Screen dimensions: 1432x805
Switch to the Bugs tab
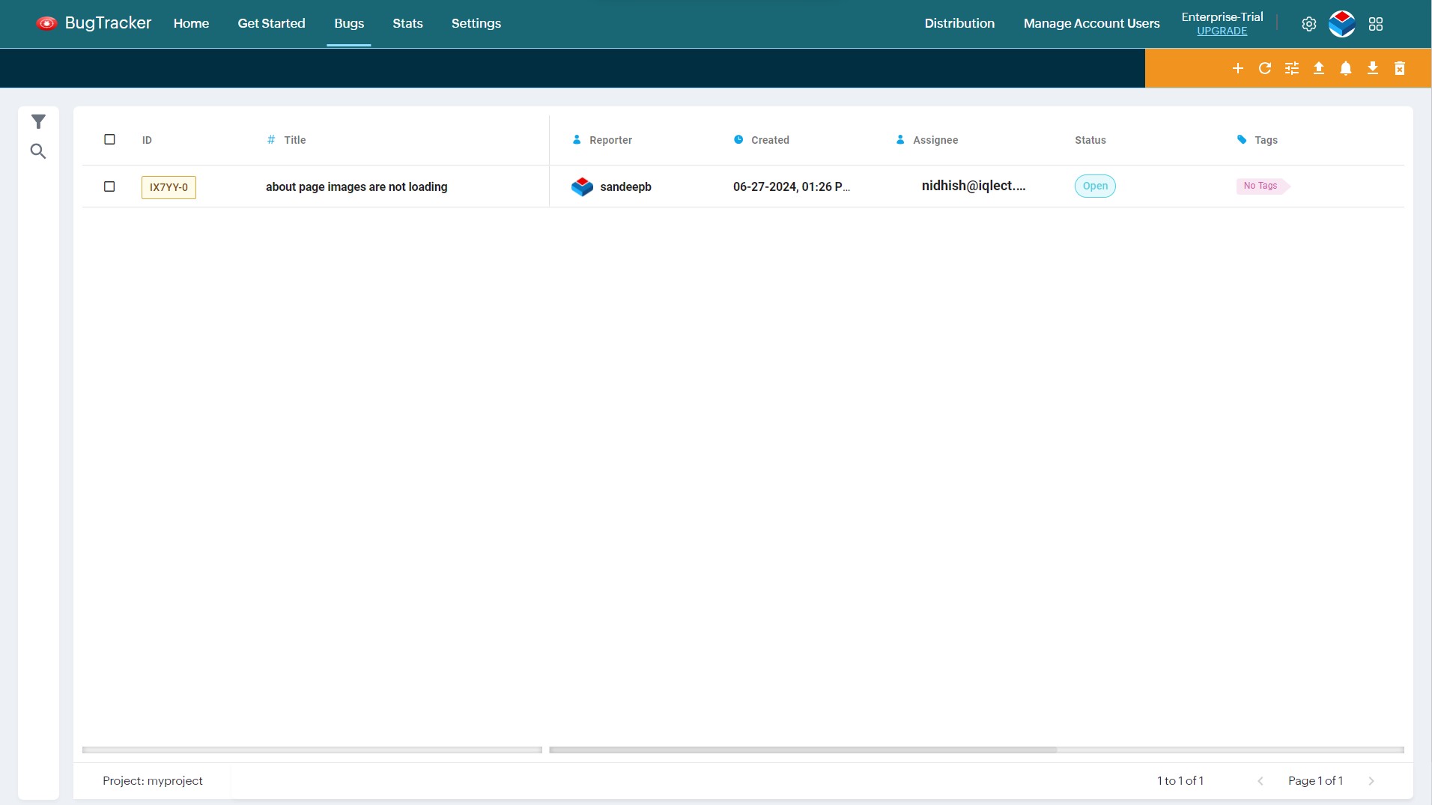(x=349, y=23)
